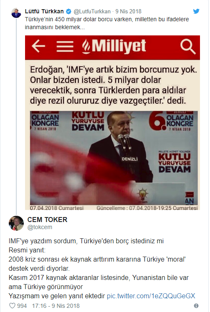Screen dimensions: 210x312
Task: Click the Milliyet search magnifier icon
Action: [187, 47]
